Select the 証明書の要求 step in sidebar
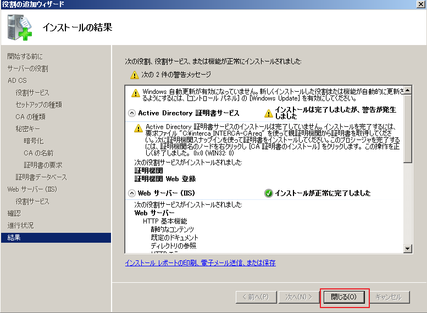Image resolution: width=427 pixels, height=313 pixels. (43, 165)
